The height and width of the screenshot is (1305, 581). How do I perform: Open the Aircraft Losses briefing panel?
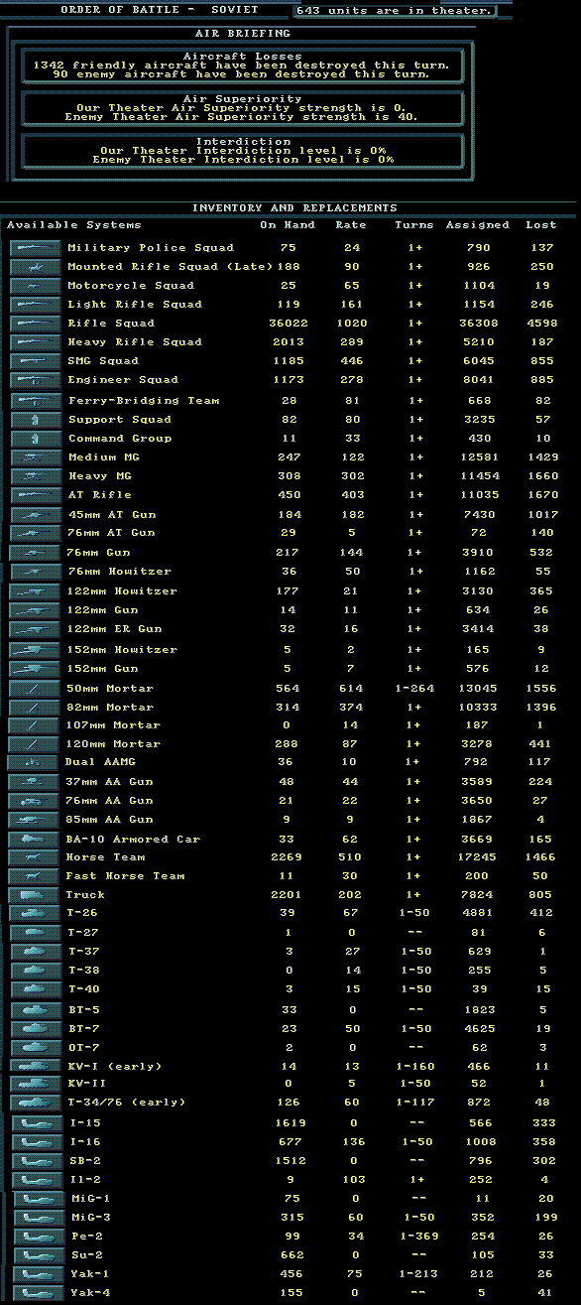(x=241, y=65)
